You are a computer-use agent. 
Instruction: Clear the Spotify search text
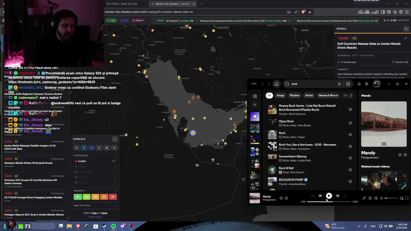(x=339, y=84)
